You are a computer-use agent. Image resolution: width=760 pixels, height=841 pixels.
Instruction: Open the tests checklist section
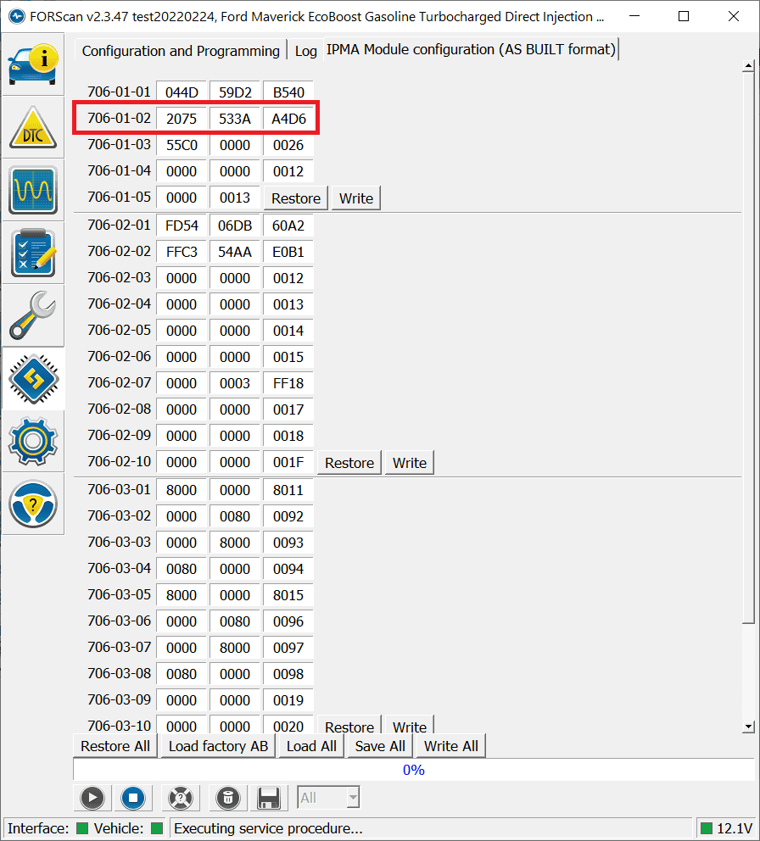click(33, 253)
